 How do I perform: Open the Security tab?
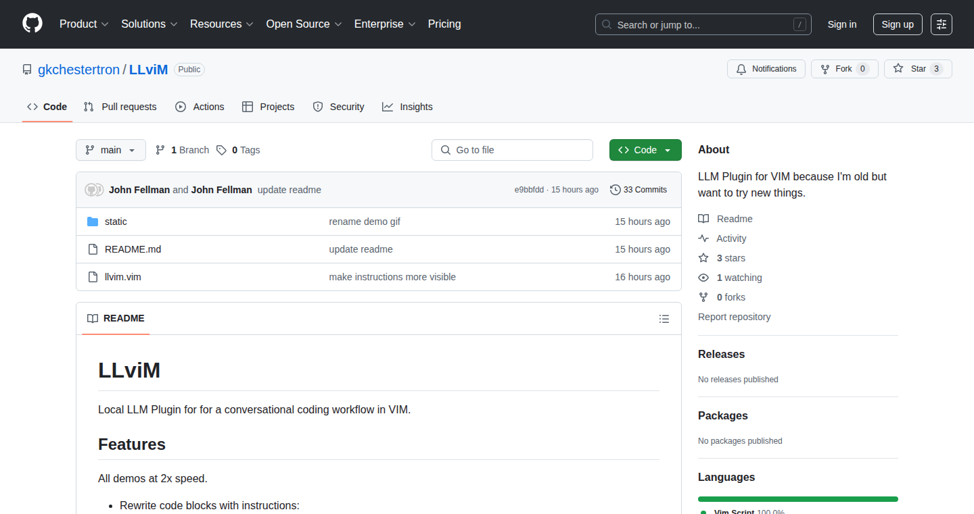click(338, 107)
